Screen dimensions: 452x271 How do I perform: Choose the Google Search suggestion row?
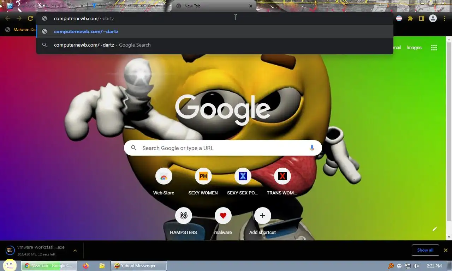pyautogui.click(x=215, y=45)
